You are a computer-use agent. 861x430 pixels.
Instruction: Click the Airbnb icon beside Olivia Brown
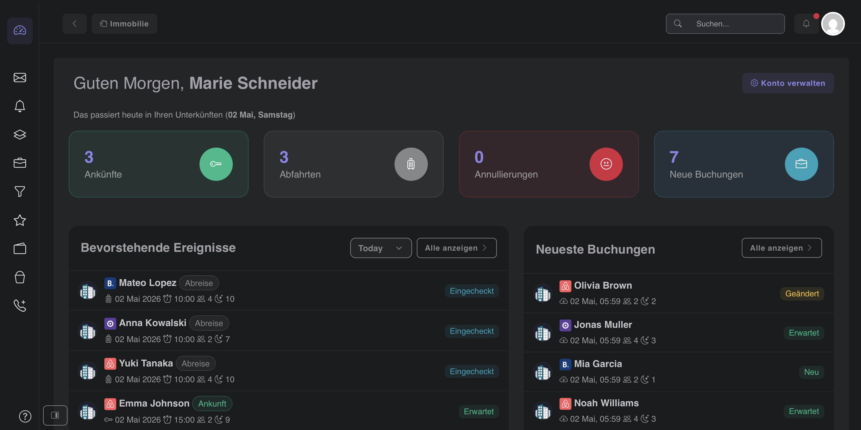point(565,286)
